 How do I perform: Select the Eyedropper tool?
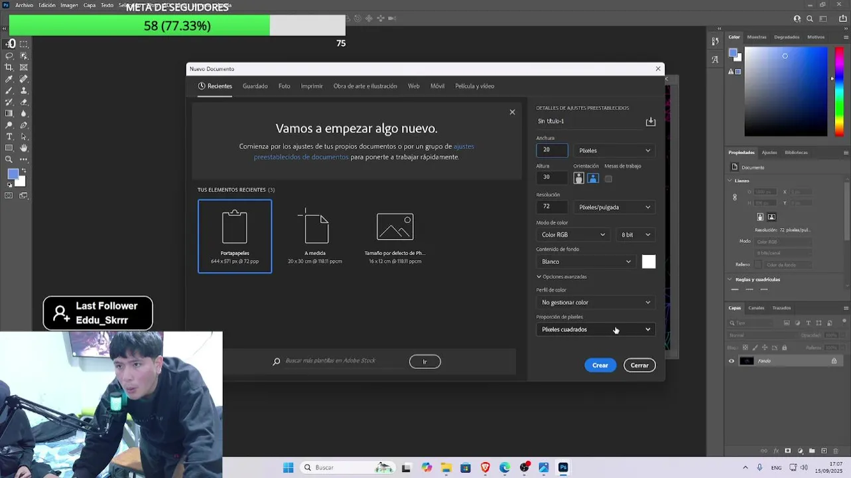(9, 79)
